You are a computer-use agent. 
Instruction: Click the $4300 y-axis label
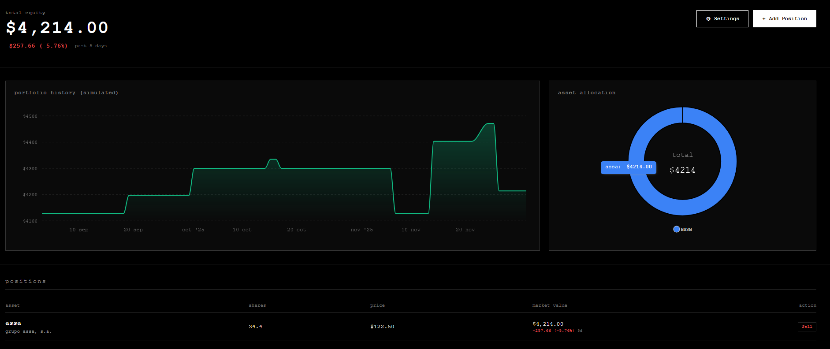click(x=30, y=169)
